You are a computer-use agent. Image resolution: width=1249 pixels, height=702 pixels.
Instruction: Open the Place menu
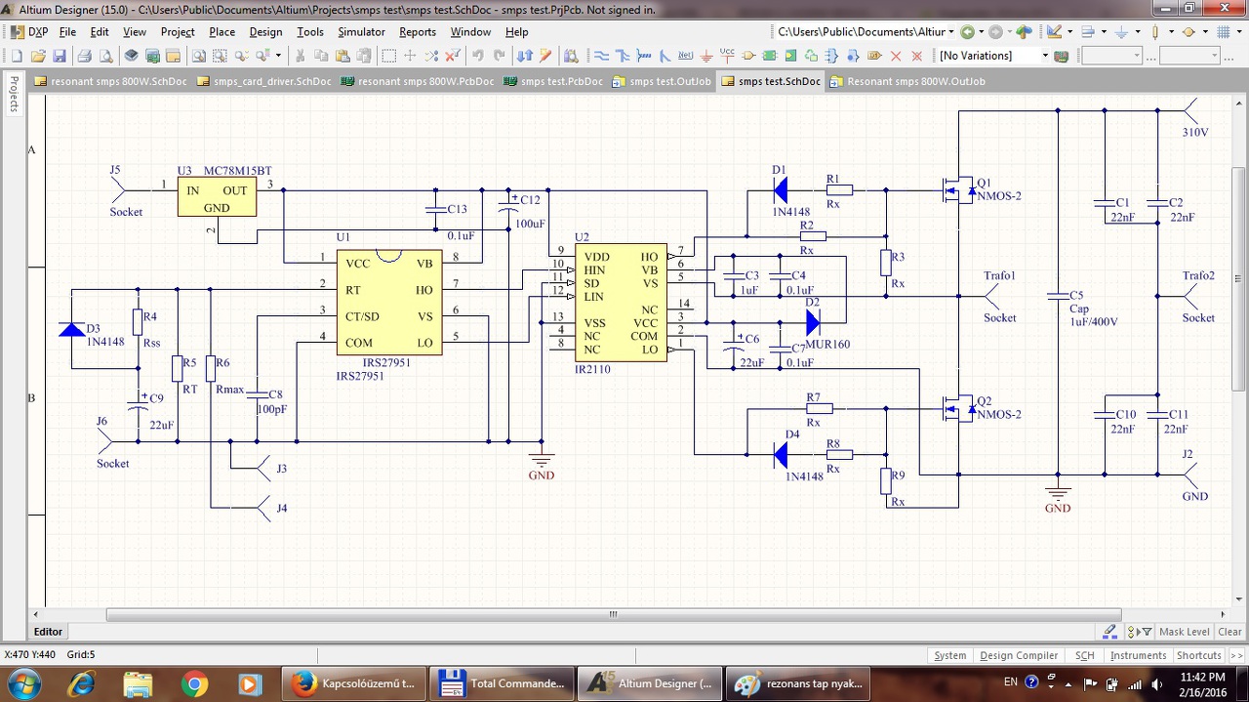click(222, 32)
